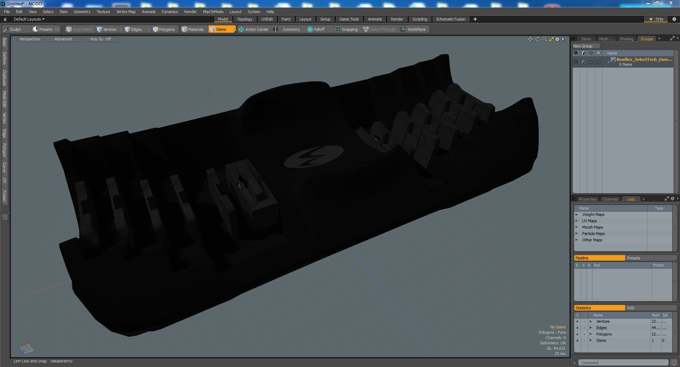
Task: Click the viewport zoom magnifier icon
Action: (x=545, y=39)
